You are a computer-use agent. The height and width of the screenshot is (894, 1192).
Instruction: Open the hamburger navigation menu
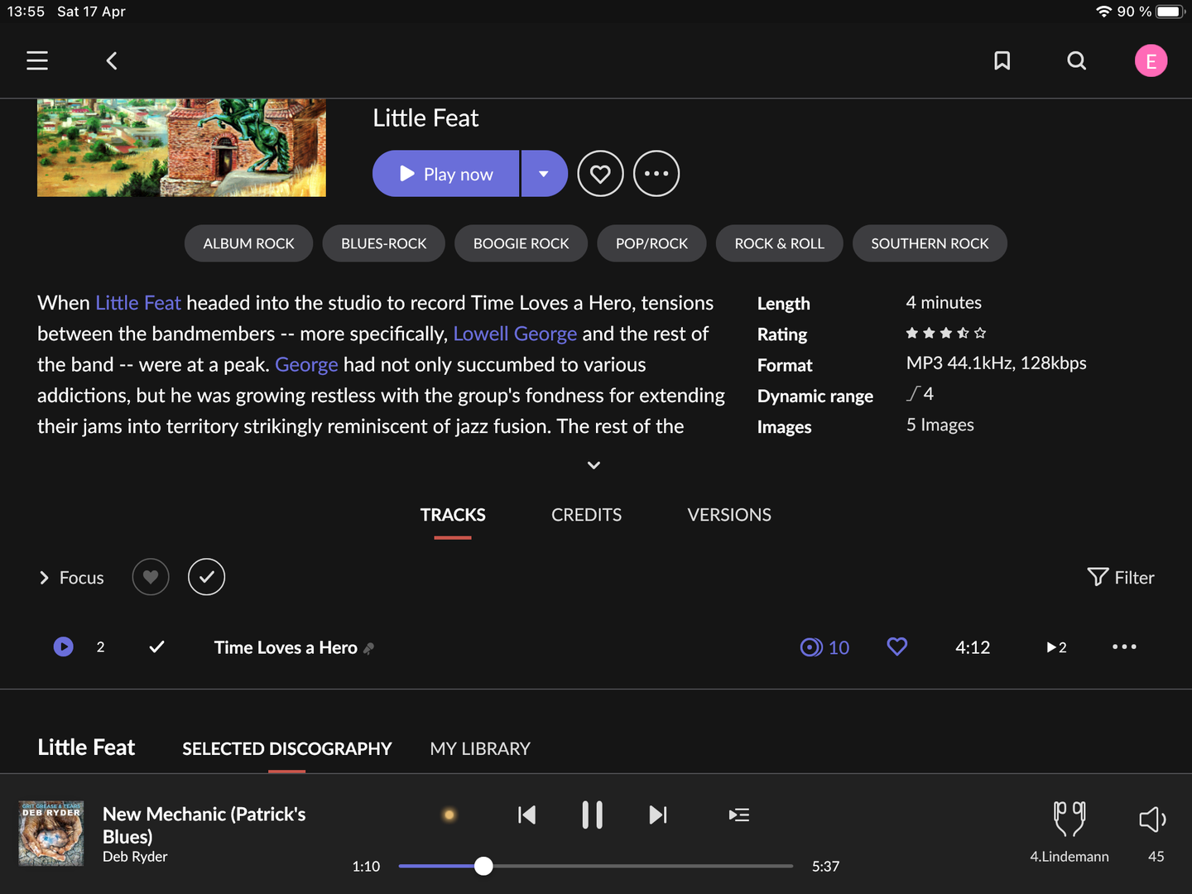click(x=37, y=60)
